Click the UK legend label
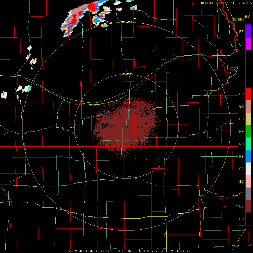Viewport: 253px width, 253px height. tap(241, 44)
